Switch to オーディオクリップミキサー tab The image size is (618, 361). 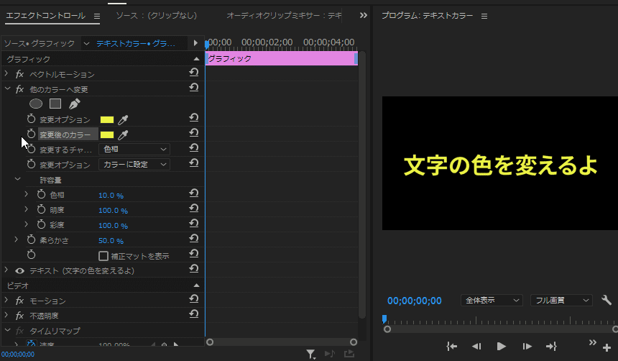pyautogui.click(x=284, y=15)
